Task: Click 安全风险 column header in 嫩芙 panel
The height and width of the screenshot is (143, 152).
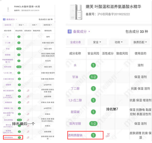Action: tap(93, 53)
